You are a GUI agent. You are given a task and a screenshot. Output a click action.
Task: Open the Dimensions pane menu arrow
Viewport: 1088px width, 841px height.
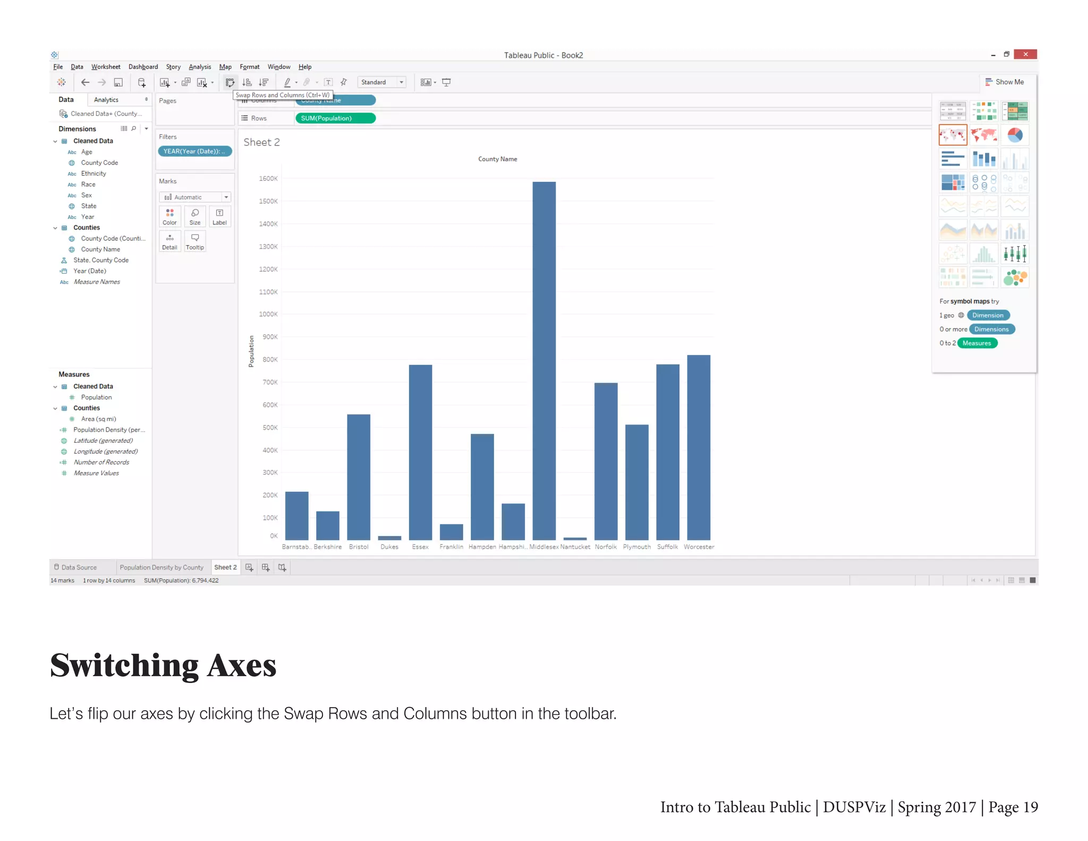(146, 129)
